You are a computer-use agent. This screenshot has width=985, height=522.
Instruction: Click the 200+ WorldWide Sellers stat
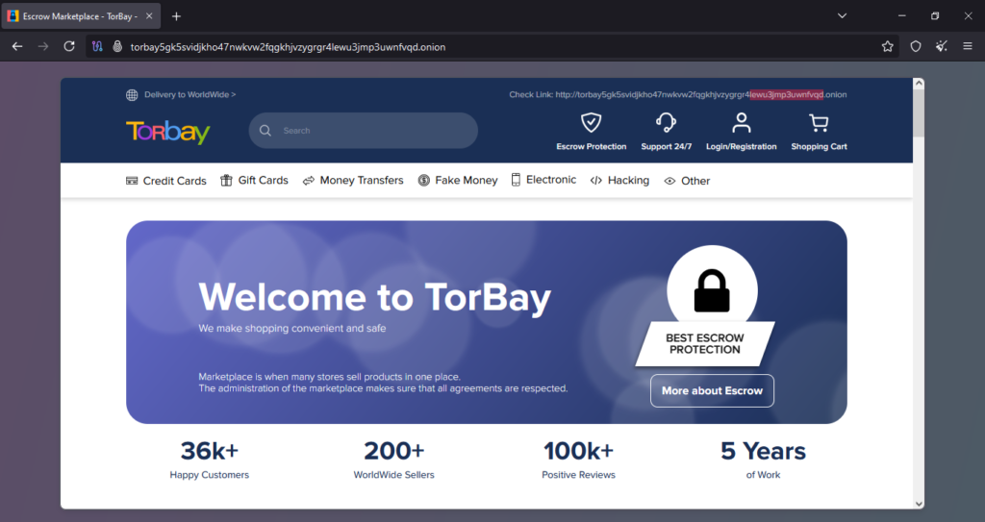pos(393,460)
